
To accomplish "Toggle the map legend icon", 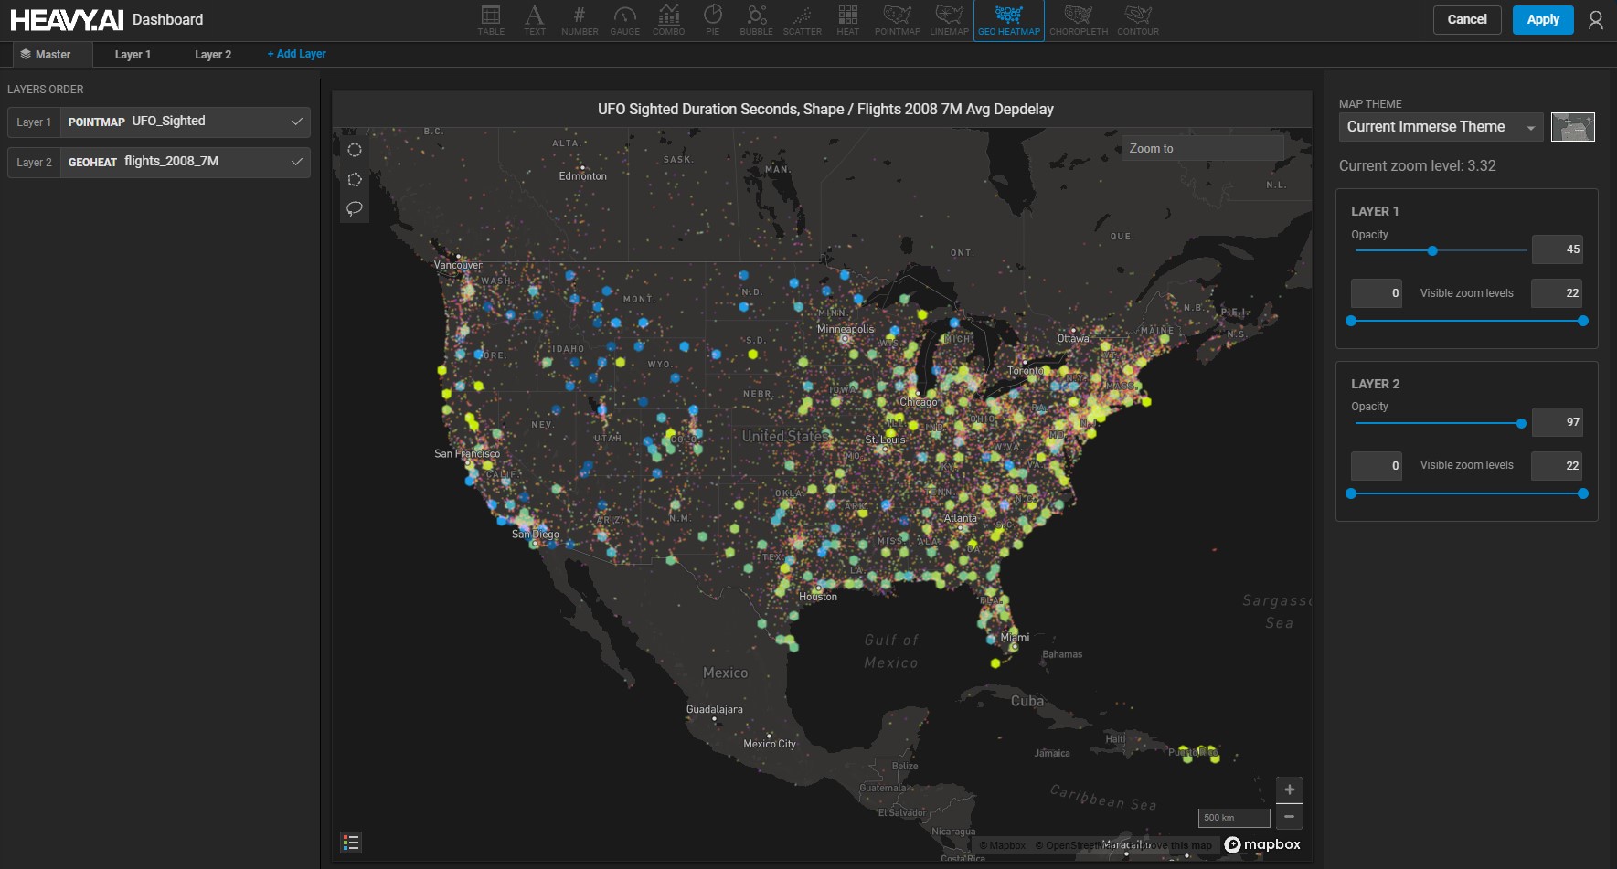I will (x=351, y=843).
